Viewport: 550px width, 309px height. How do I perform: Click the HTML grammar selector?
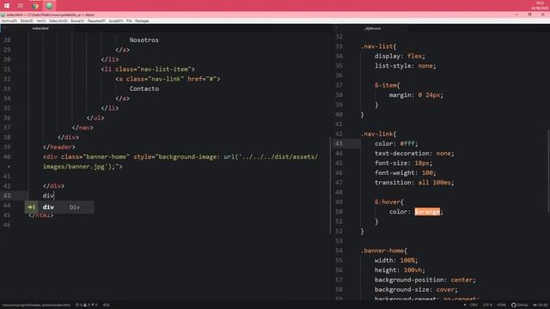click(x=502, y=306)
